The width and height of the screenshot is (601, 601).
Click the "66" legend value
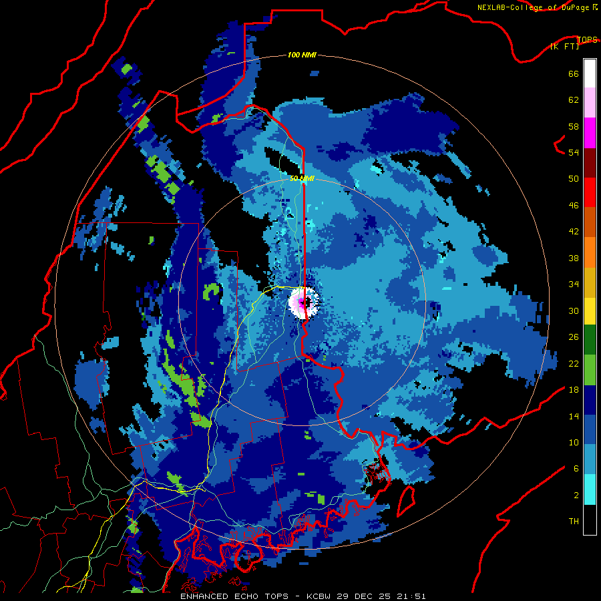point(574,74)
